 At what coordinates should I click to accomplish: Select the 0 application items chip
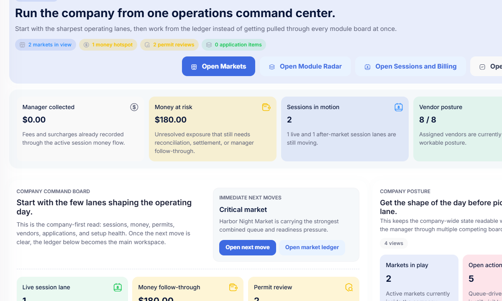(x=234, y=45)
